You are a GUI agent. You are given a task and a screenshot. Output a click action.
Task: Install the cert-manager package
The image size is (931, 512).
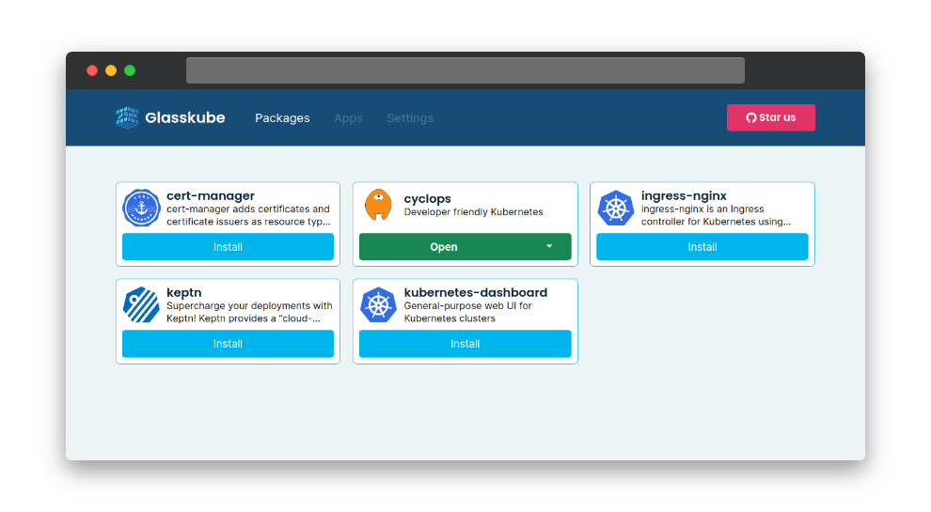pyautogui.click(x=228, y=247)
